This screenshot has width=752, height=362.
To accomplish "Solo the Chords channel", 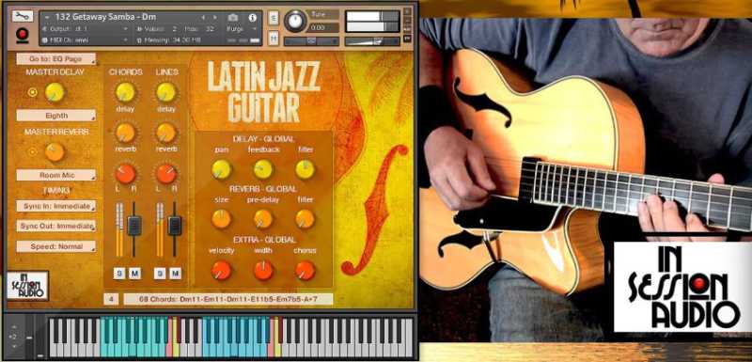I will (119, 274).
